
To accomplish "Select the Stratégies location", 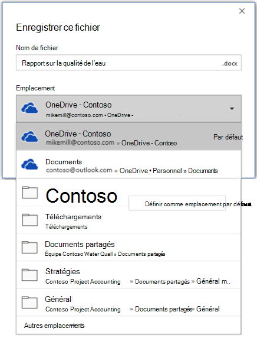I will point(128,275).
